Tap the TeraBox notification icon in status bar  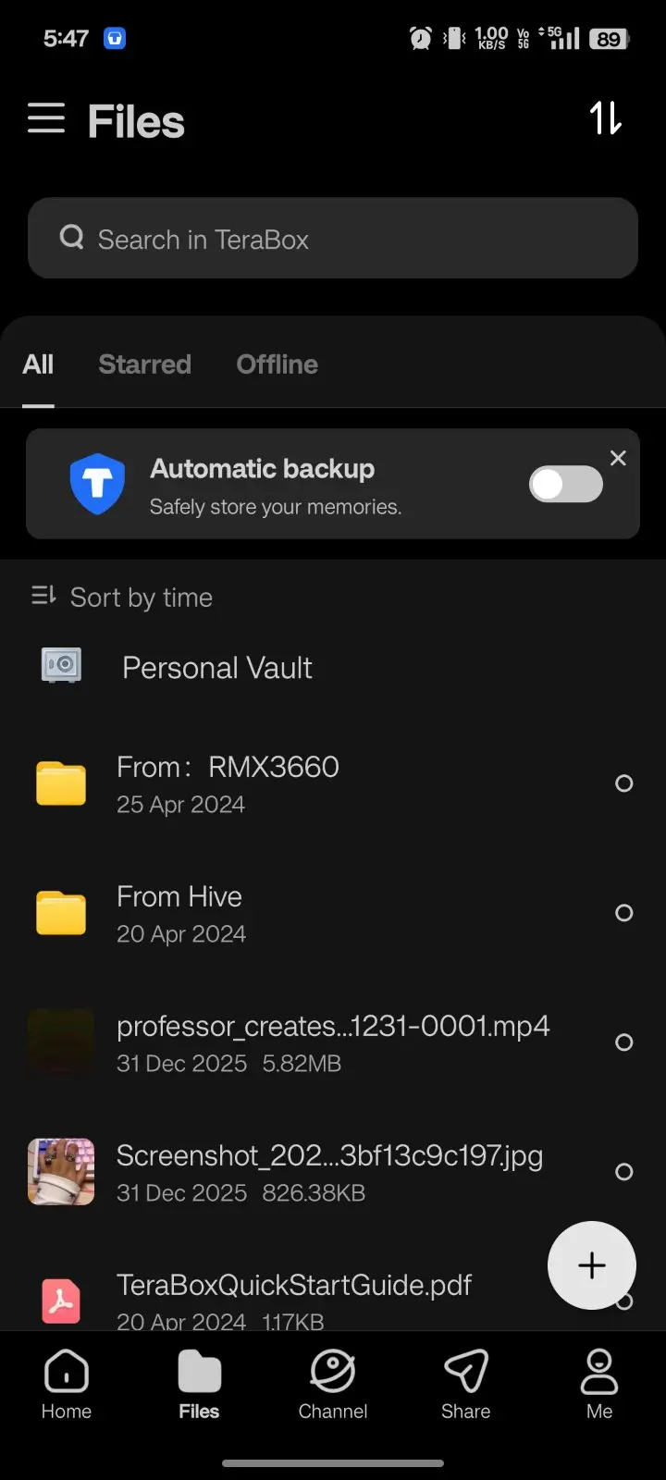[x=115, y=39]
